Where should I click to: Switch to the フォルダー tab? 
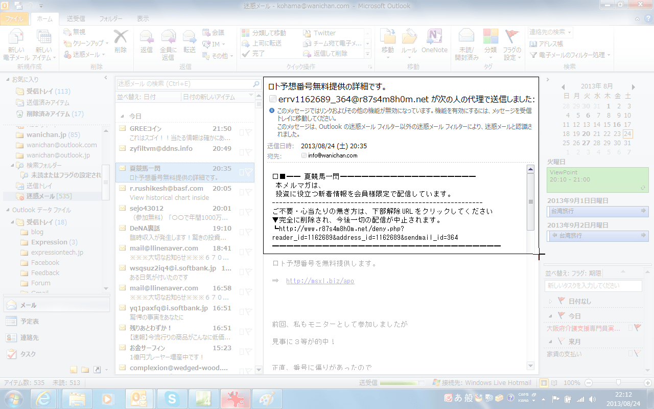110,18
